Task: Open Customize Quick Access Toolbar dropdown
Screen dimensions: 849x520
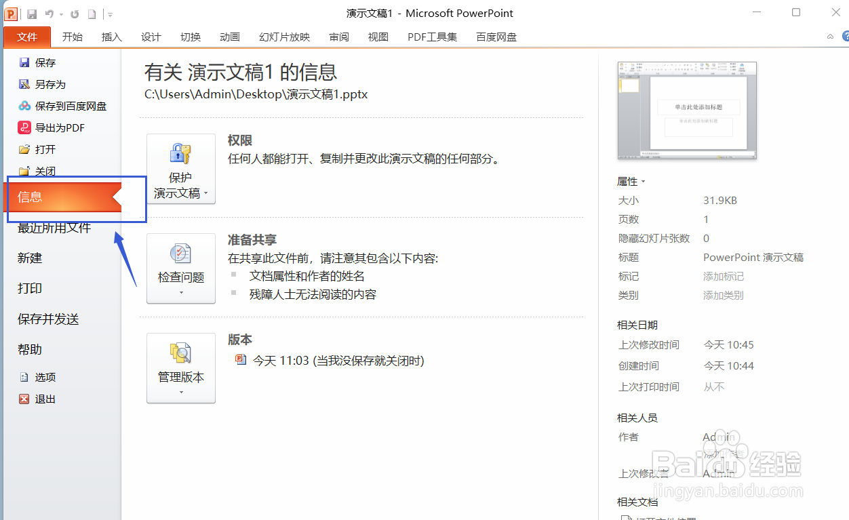Action: (x=111, y=14)
